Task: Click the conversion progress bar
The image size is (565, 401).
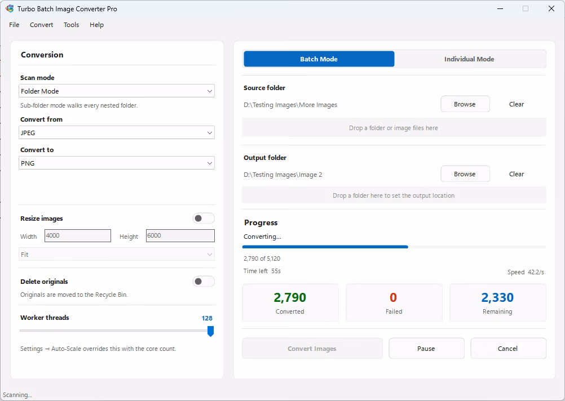Action: click(394, 247)
